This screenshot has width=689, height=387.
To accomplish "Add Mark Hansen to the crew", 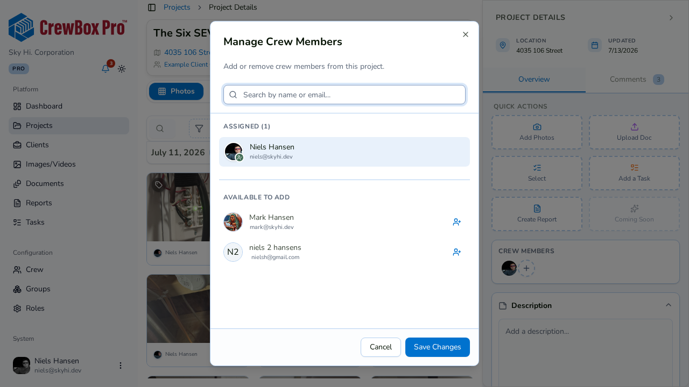I will click(457, 222).
